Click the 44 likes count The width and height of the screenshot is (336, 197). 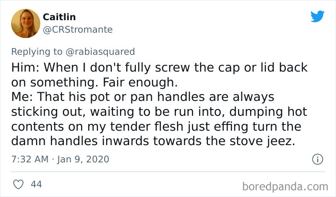(x=36, y=184)
